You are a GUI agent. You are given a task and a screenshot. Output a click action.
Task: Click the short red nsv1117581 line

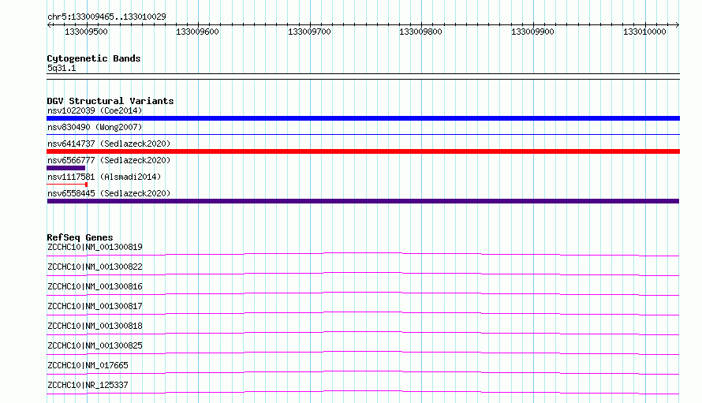click(67, 184)
